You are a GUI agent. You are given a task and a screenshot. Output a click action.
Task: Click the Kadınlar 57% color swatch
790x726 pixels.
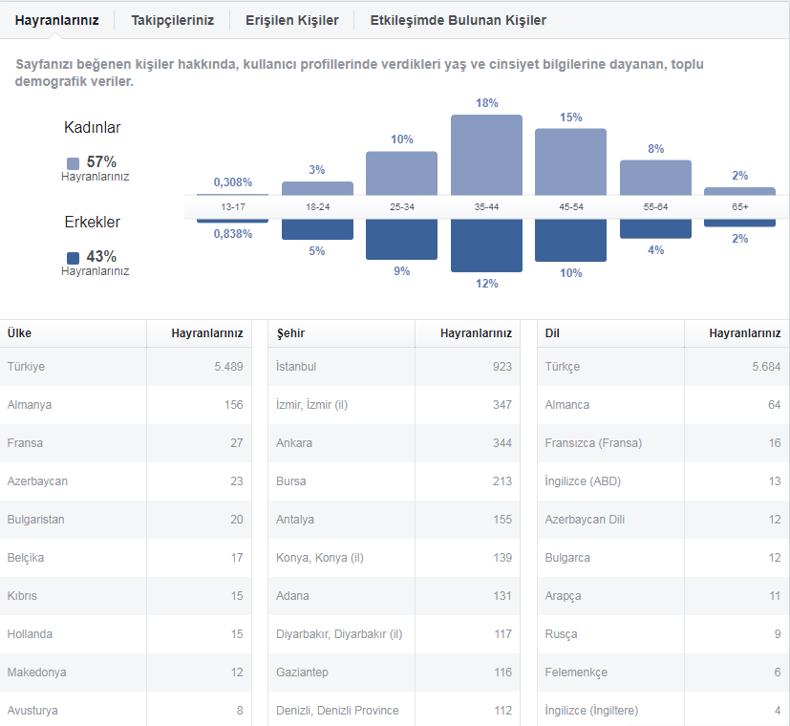point(73,163)
